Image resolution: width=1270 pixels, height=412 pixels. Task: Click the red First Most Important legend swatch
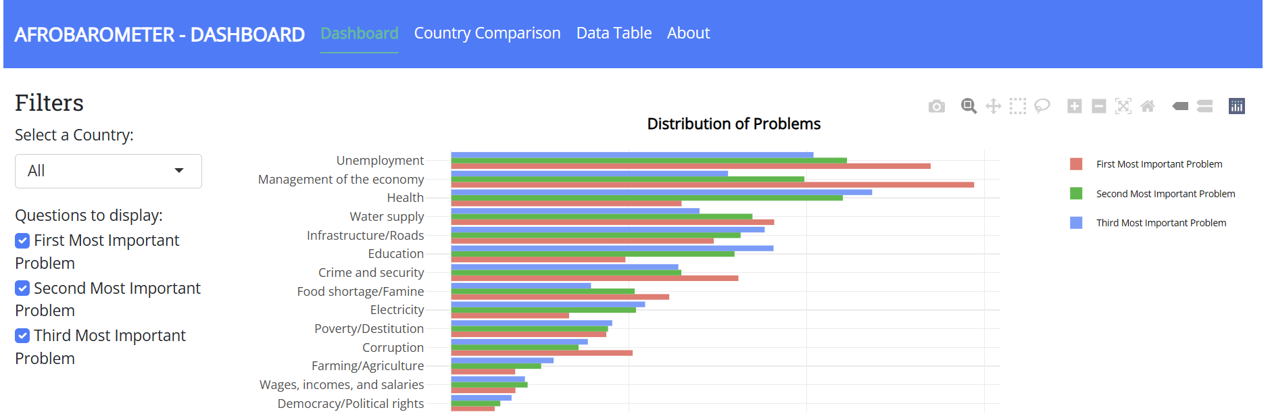(1076, 164)
